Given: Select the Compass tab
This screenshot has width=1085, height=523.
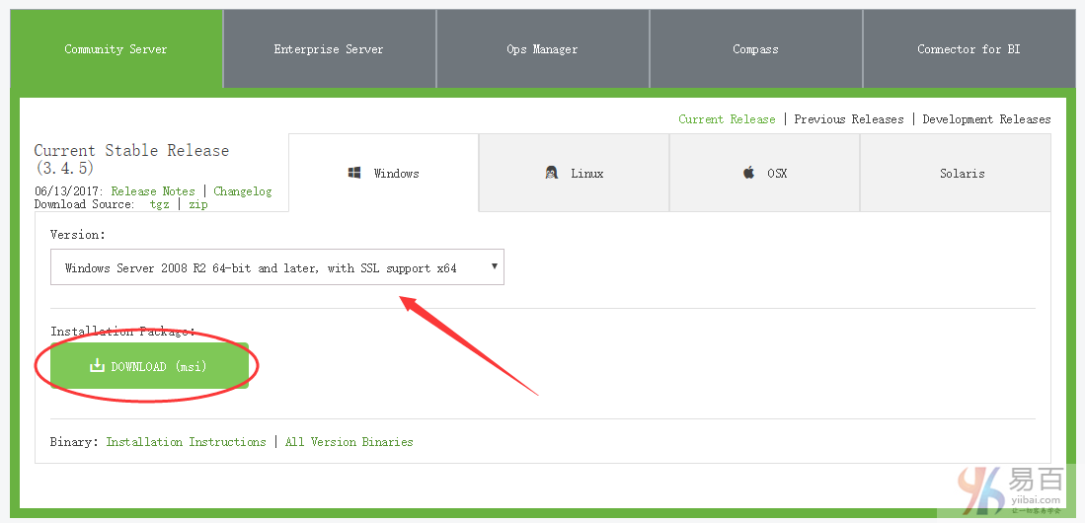Looking at the screenshot, I should tap(755, 49).
